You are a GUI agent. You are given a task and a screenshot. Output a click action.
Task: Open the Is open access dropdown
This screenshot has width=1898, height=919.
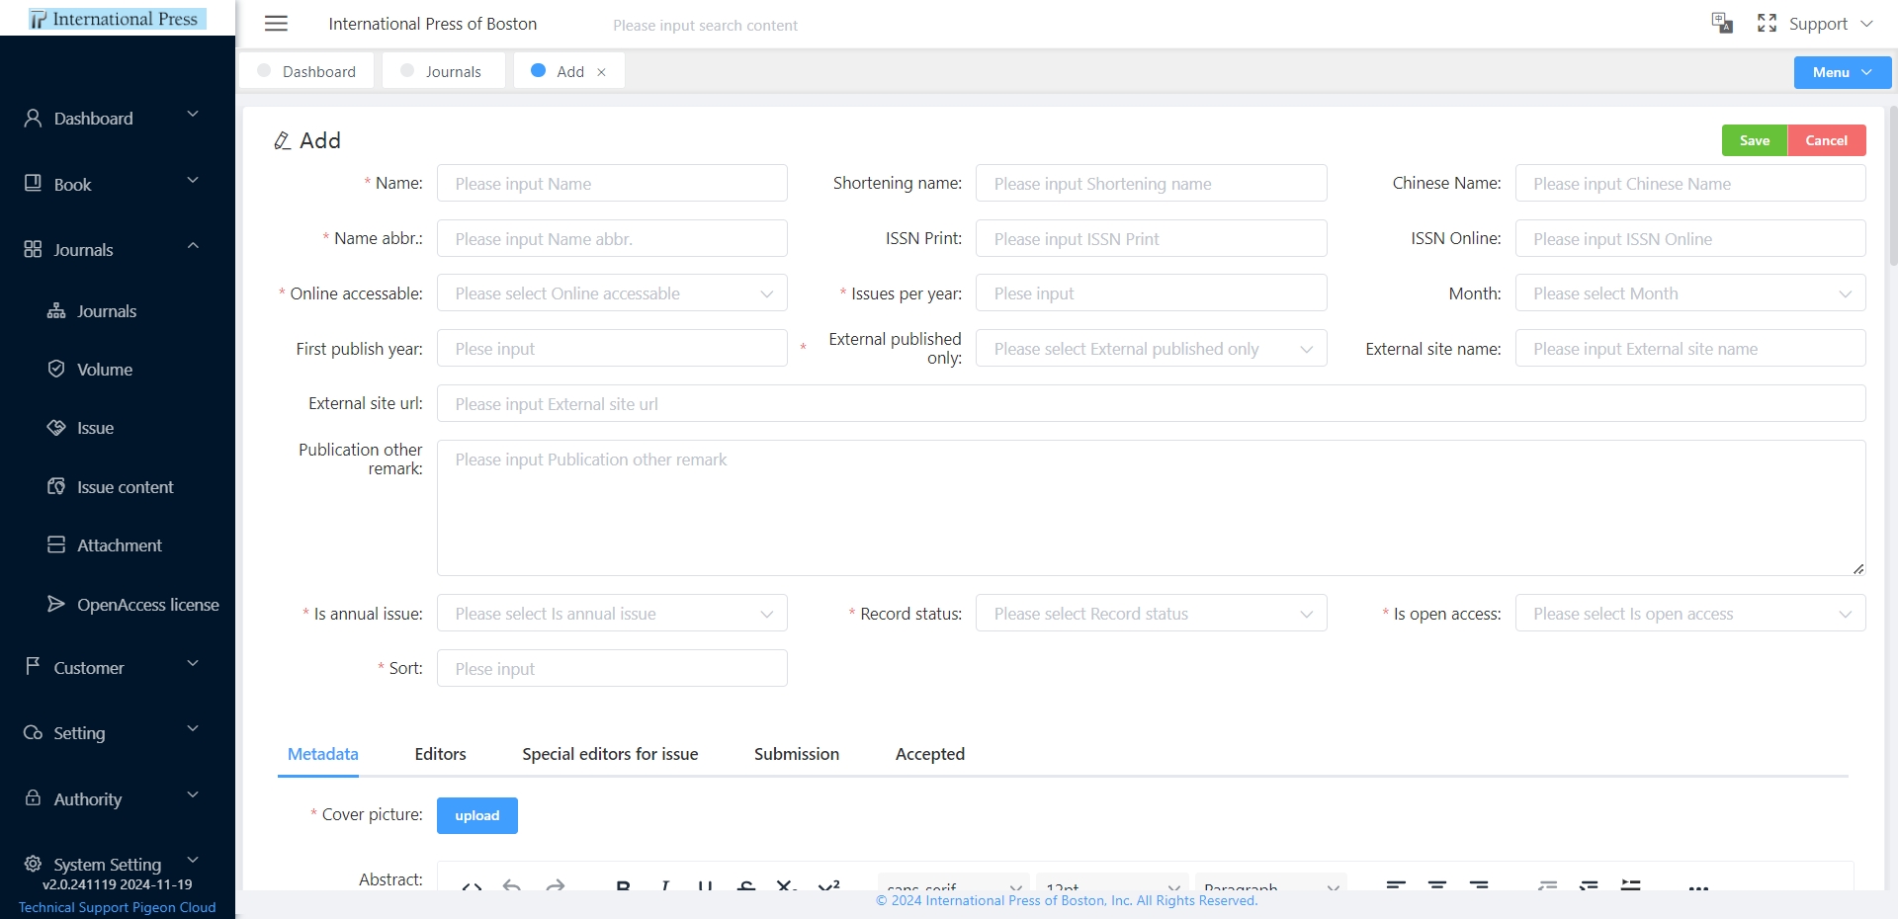click(1690, 614)
